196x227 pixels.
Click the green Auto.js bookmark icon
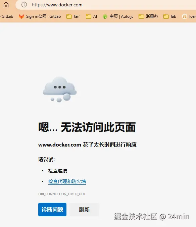click(x=105, y=17)
